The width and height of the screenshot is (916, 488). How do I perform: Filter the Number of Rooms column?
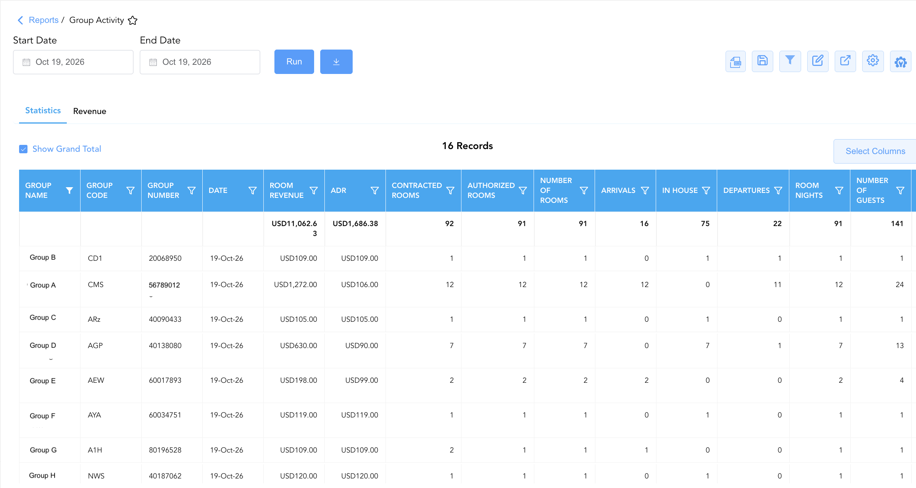point(584,190)
